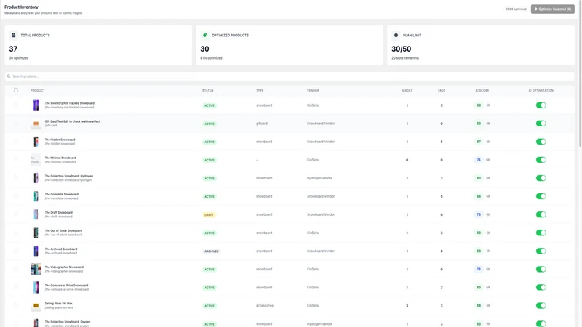Click The Videographer Snowboard thumbnail

[x=36, y=269]
